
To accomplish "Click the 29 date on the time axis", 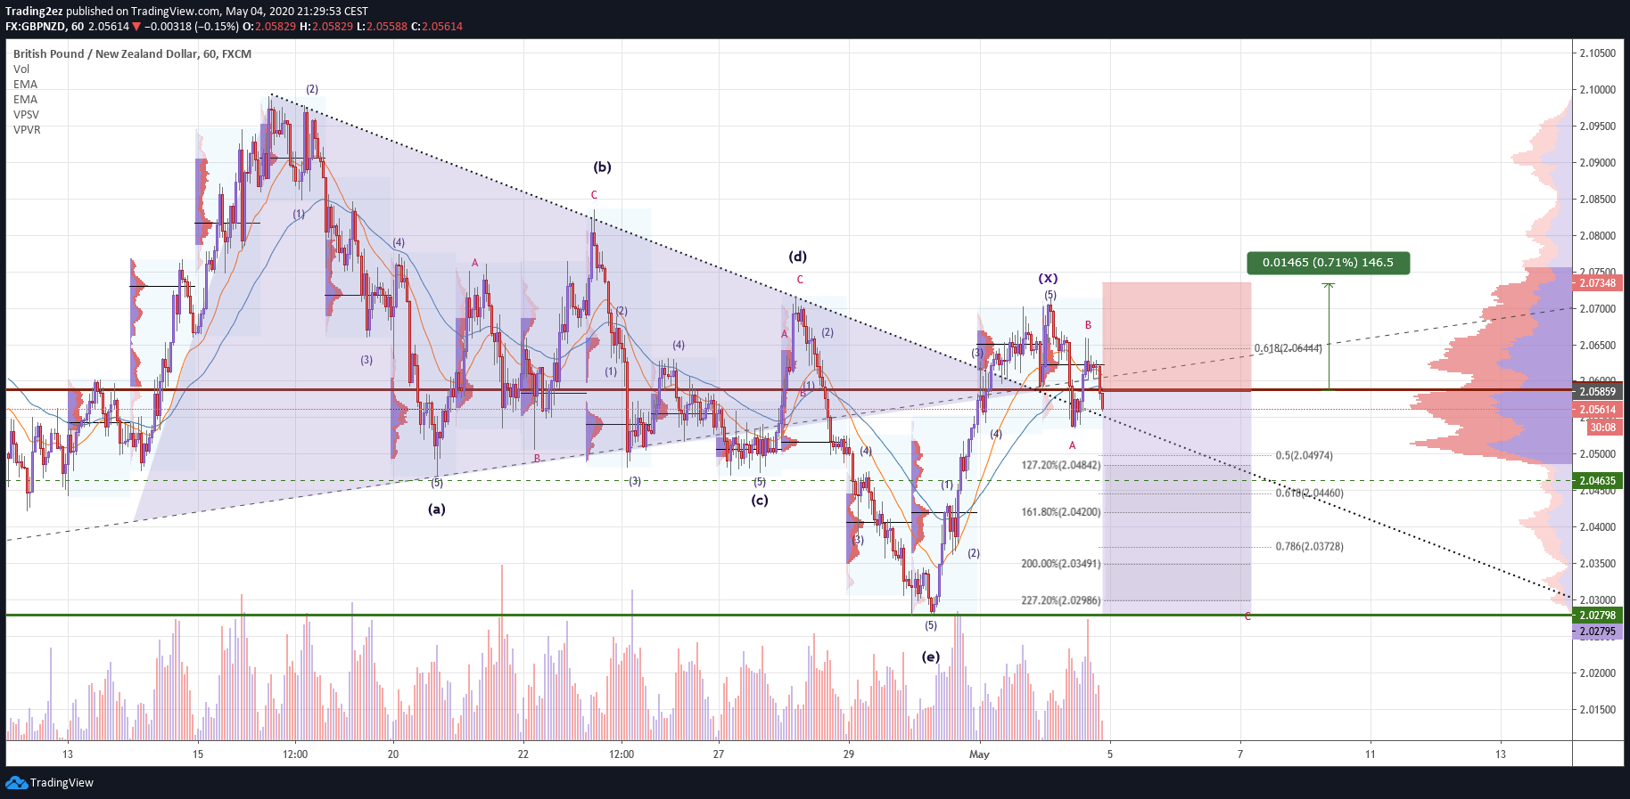I will (849, 754).
